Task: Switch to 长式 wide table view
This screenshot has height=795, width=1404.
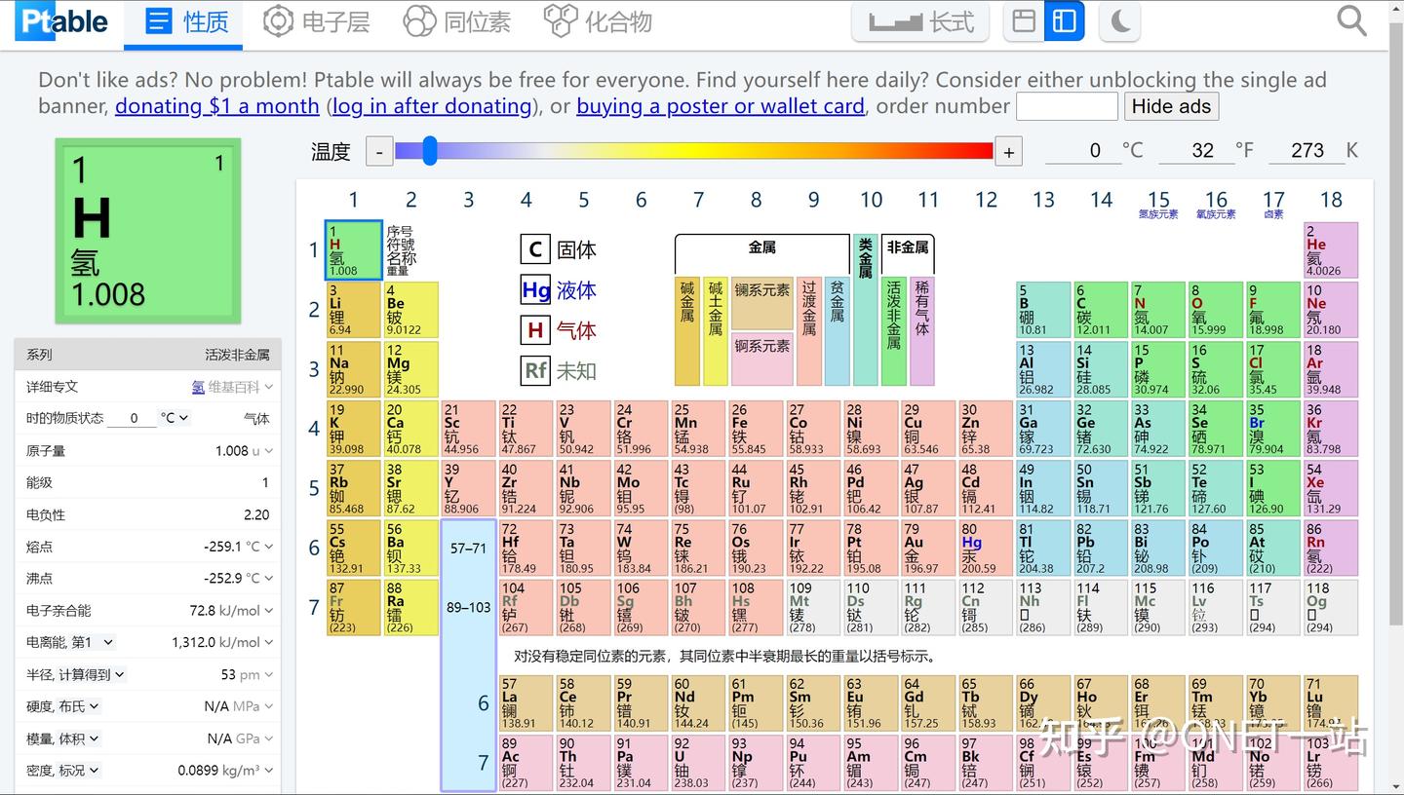Action: [x=920, y=21]
